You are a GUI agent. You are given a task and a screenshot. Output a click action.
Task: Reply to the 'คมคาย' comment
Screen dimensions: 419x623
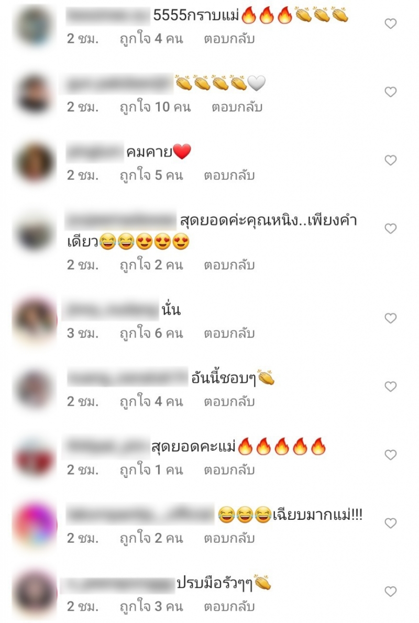pyautogui.click(x=229, y=175)
